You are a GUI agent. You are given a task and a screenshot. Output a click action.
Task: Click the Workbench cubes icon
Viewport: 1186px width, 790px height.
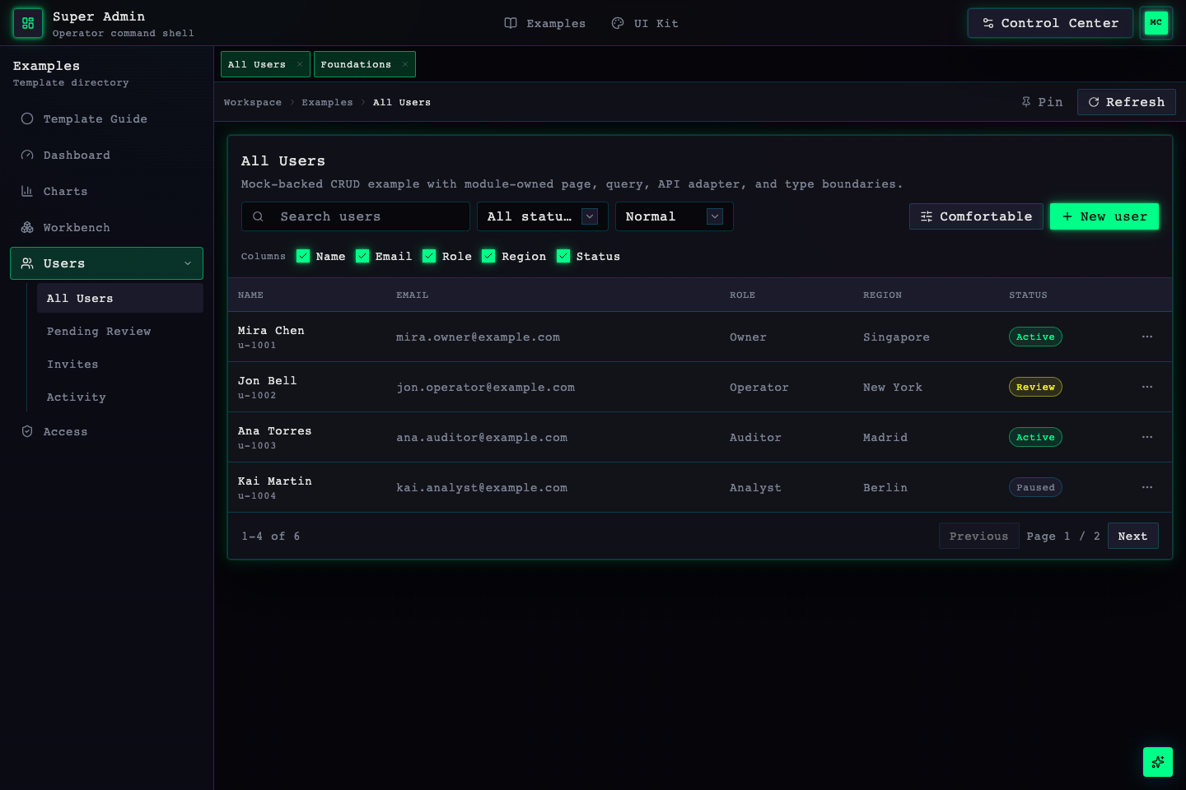pos(27,227)
